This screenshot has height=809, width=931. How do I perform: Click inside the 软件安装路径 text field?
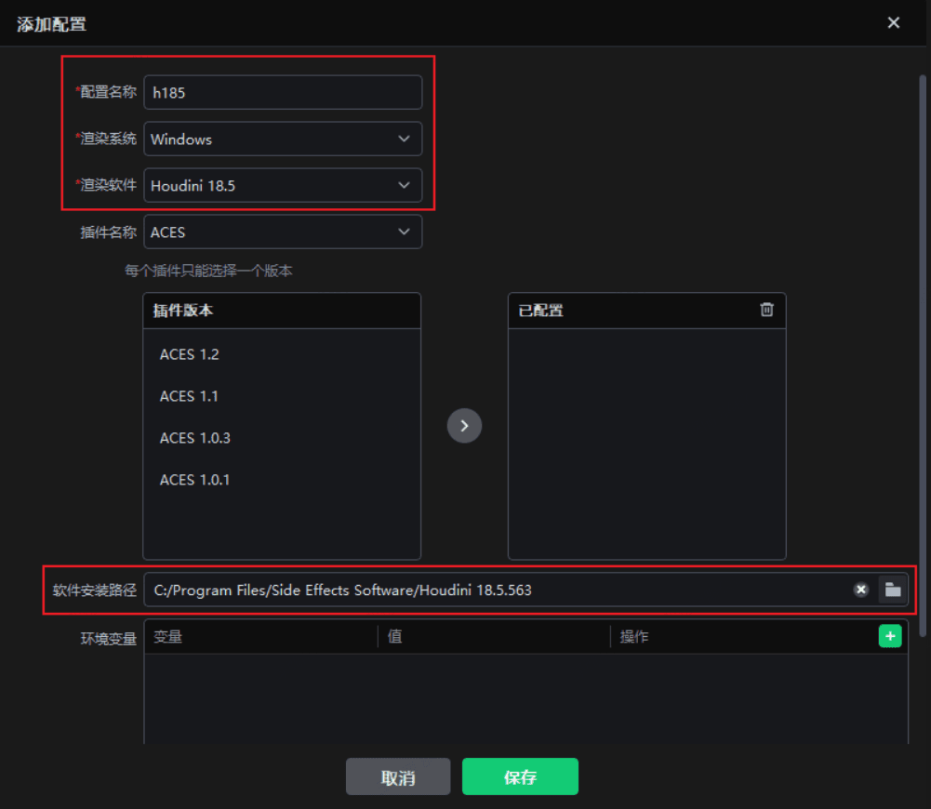(493, 590)
